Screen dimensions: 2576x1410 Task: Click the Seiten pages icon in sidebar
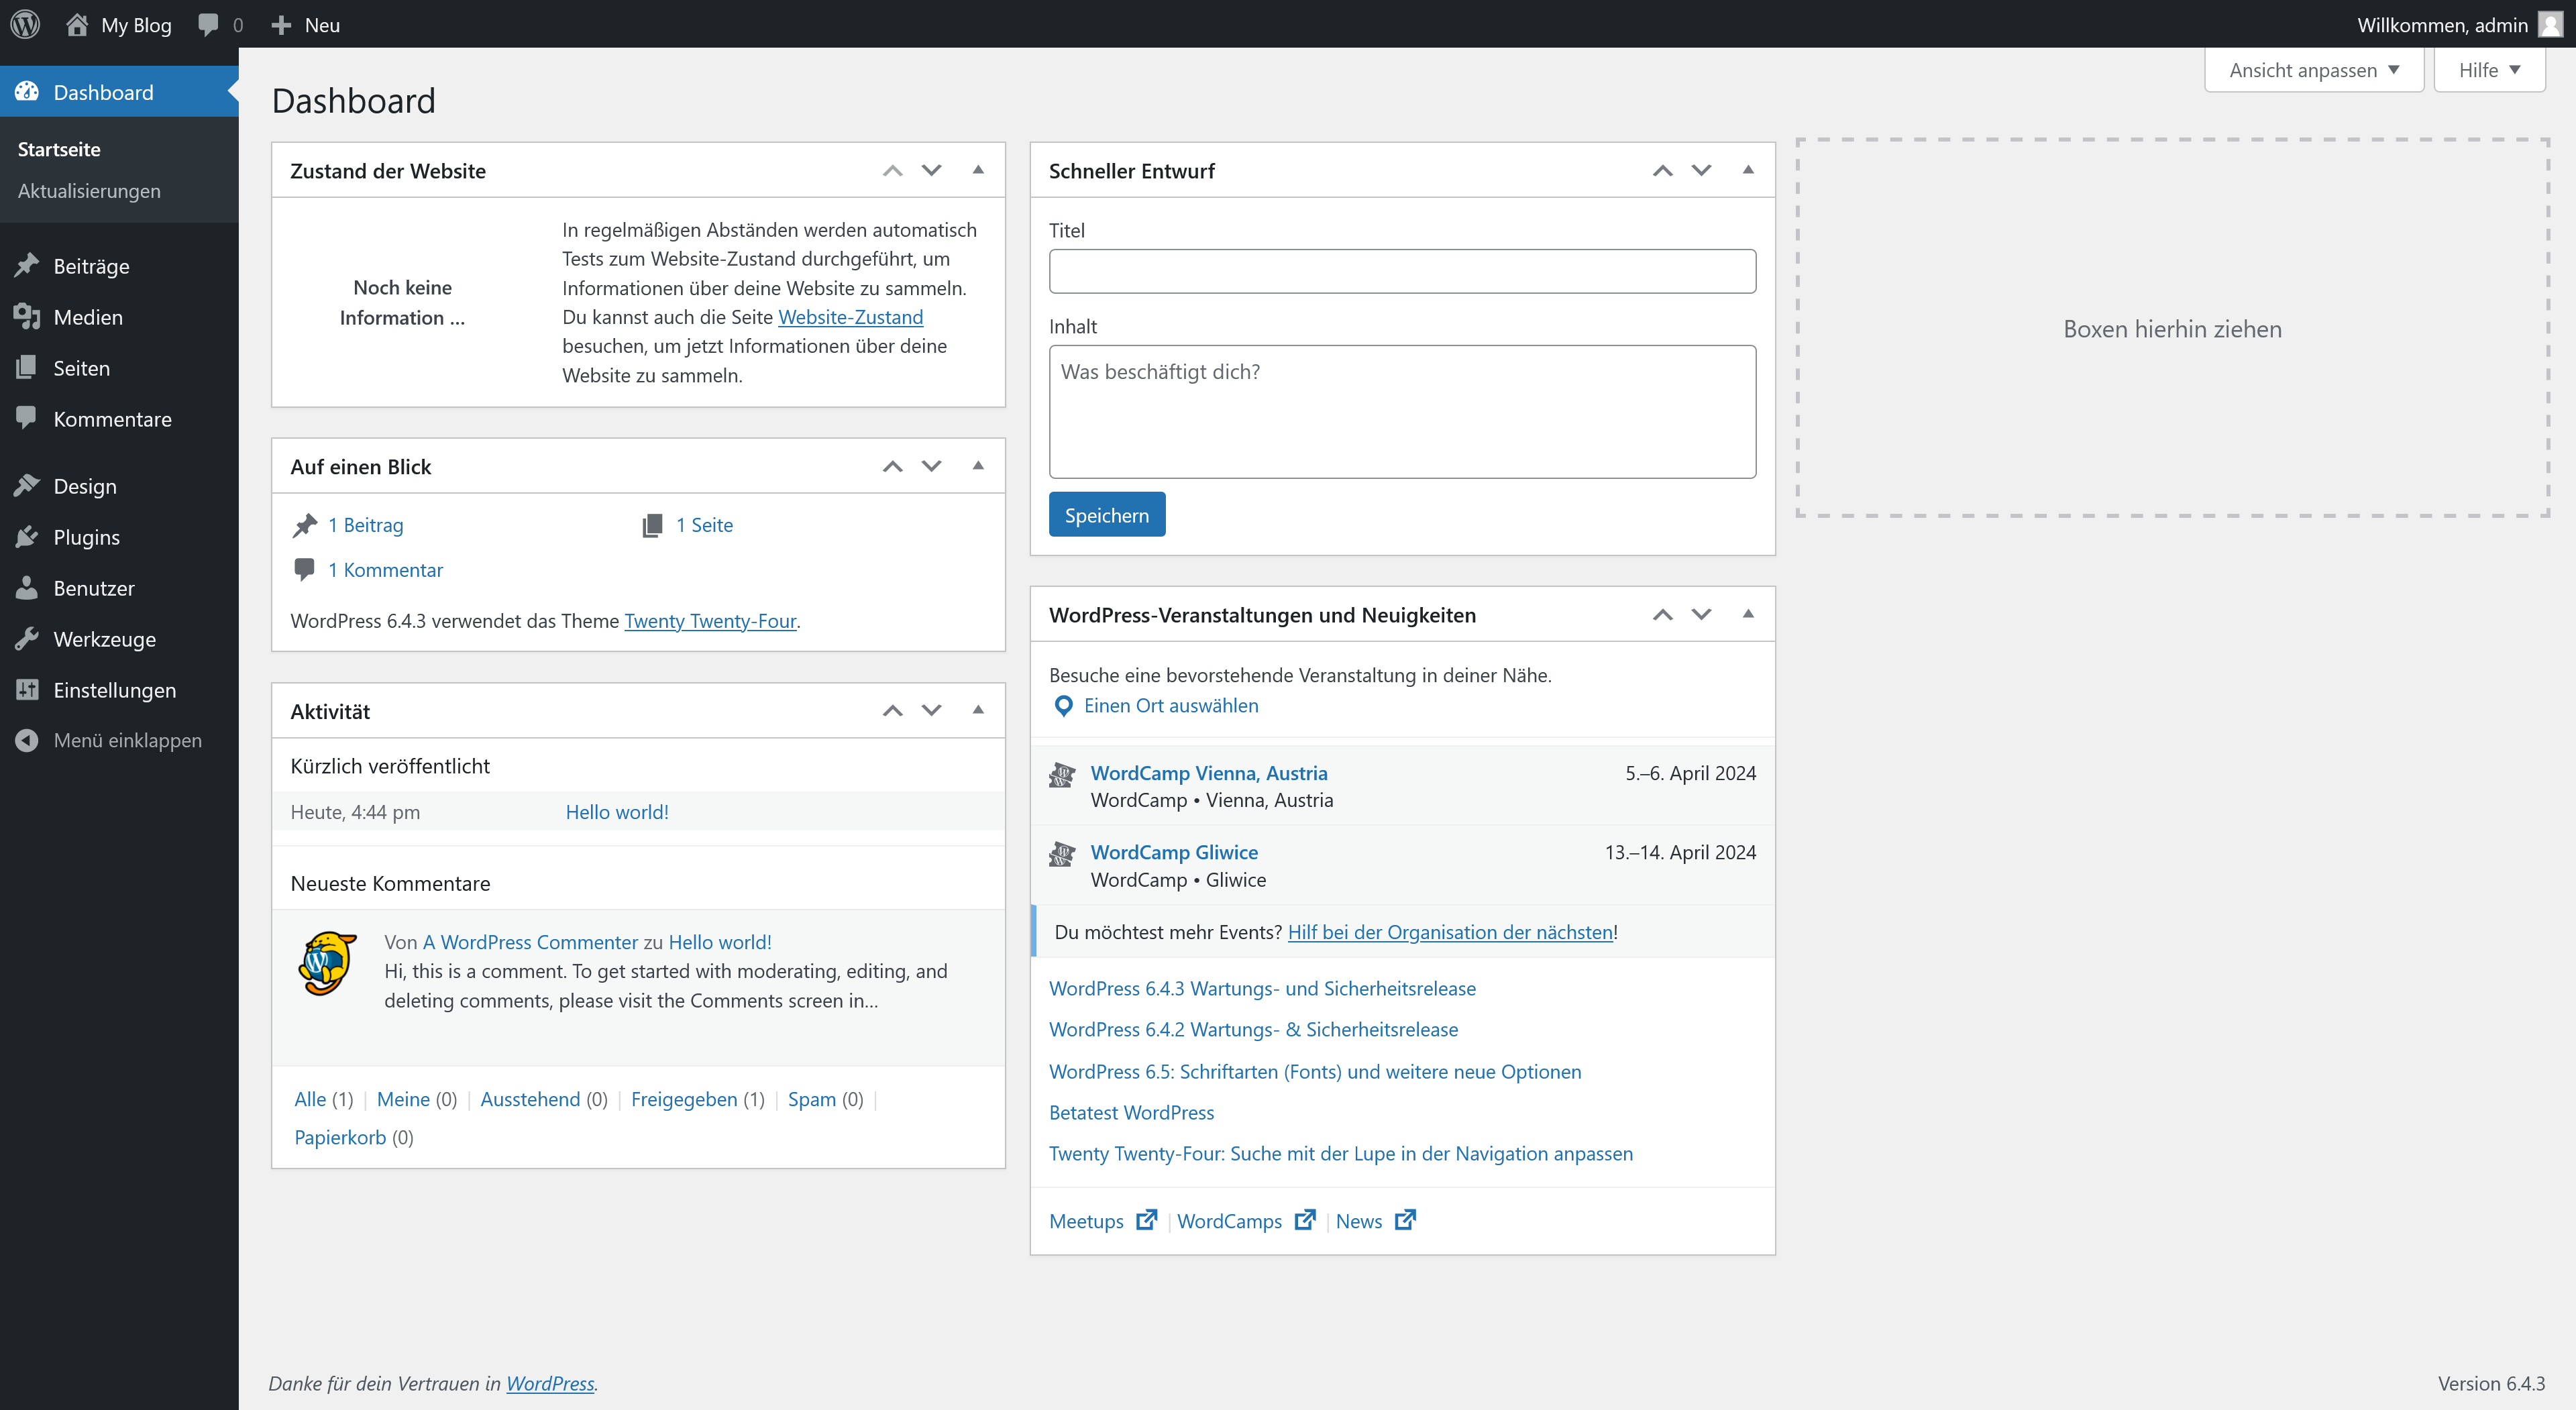click(x=27, y=367)
